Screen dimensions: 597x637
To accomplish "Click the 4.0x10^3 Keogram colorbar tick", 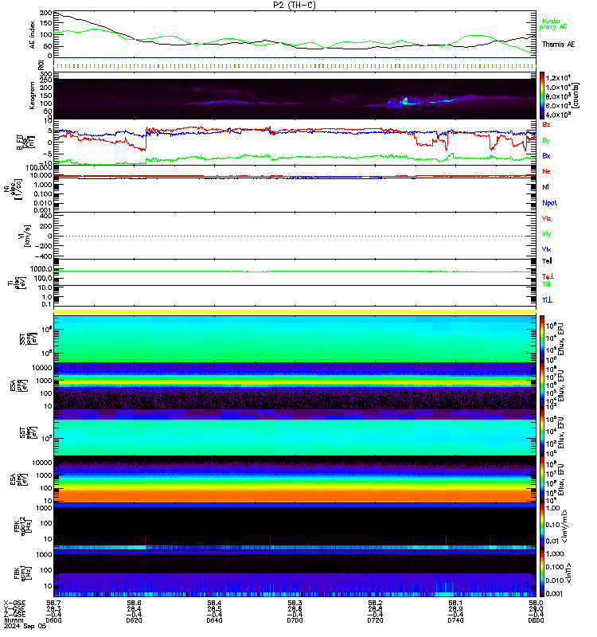I will 558,115.
